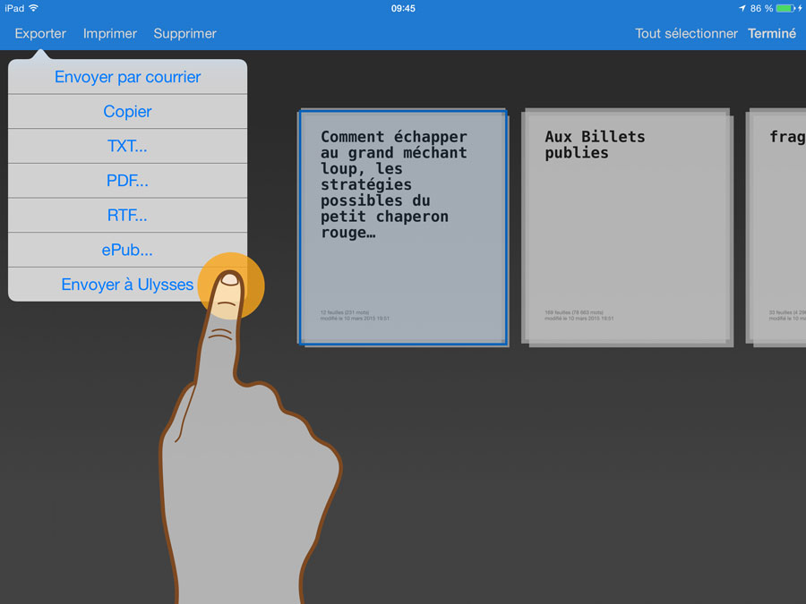Image resolution: width=806 pixels, height=604 pixels.
Task: Tap the iPad carrier label
Action: [14, 8]
